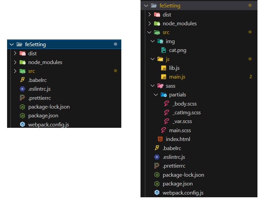Expand node_modules chevron in right panel

(150, 23)
